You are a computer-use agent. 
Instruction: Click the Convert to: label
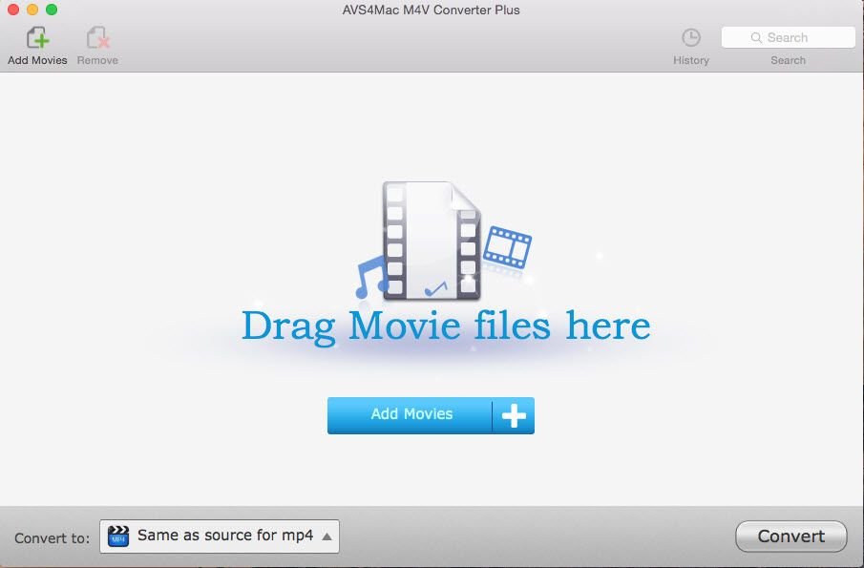[x=52, y=537]
